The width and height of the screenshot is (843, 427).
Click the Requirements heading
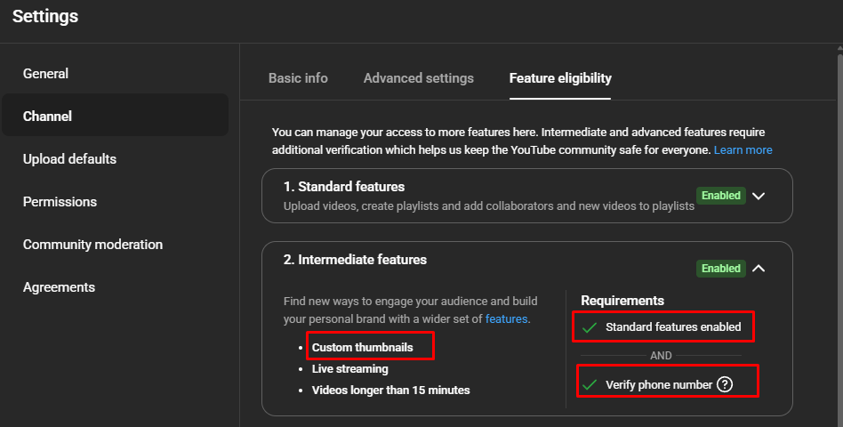622,301
